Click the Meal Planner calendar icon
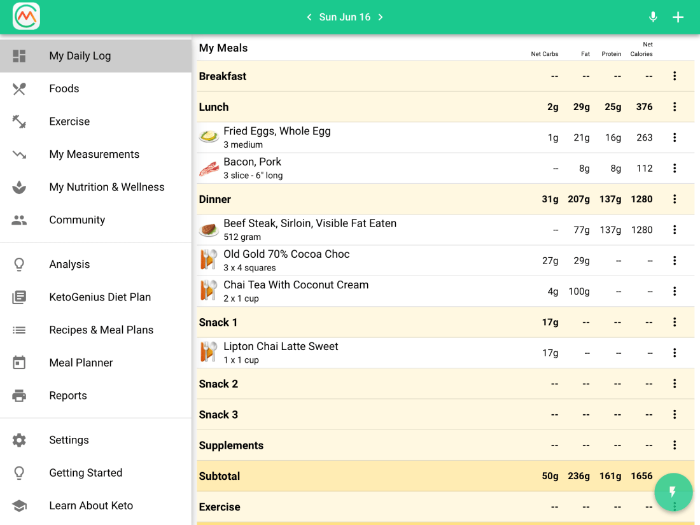This screenshot has height=525, width=700. (x=19, y=363)
